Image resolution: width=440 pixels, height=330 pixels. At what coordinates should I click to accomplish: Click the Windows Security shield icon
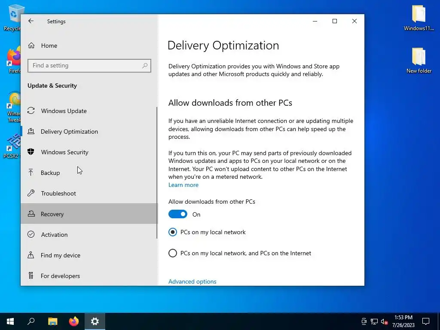(31, 152)
